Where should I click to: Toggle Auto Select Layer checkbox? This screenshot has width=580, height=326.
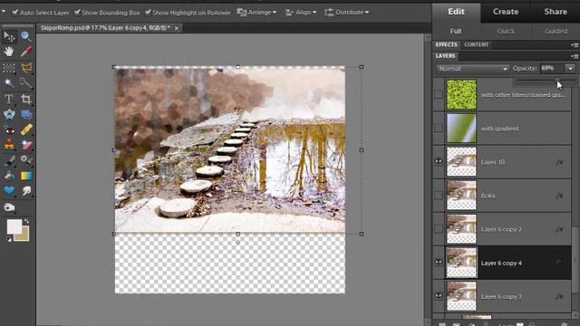pos(15,12)
